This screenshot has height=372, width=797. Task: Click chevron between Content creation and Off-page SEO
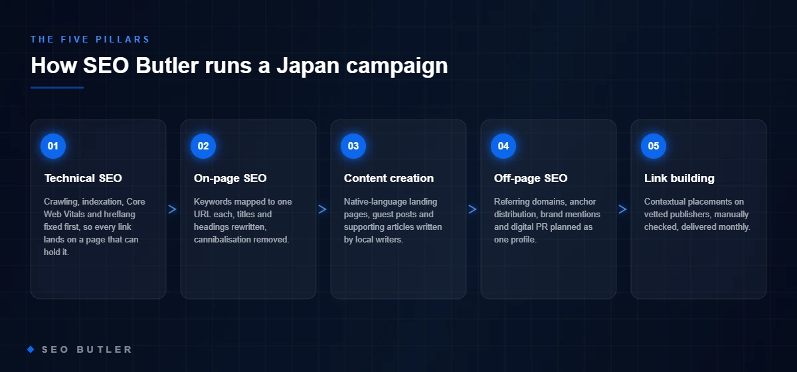pos(473,209)
